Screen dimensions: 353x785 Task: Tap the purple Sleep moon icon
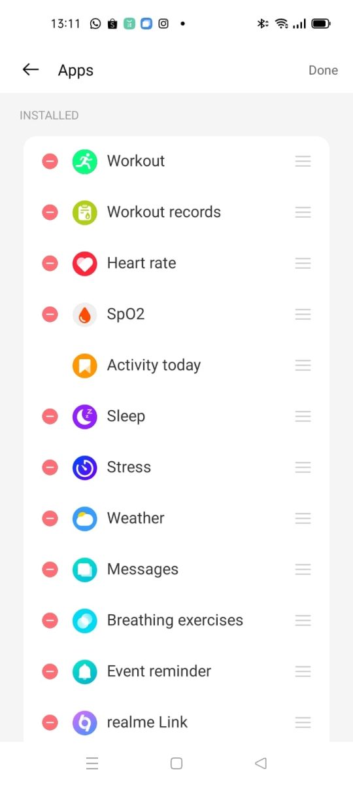click(84, 416)
